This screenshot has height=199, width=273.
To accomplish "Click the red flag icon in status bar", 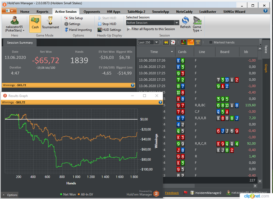I will pos(185,192).
